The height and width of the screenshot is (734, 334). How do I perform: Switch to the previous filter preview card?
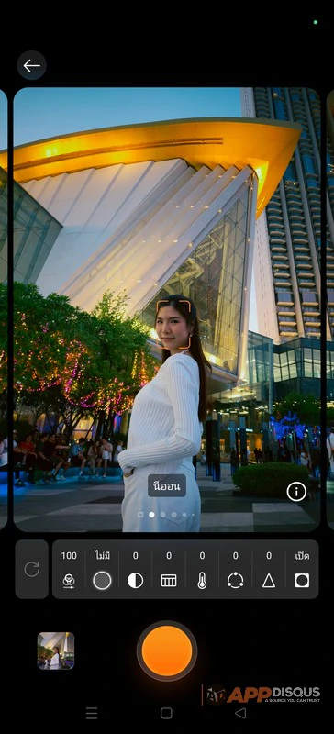[x=4, y=309]
